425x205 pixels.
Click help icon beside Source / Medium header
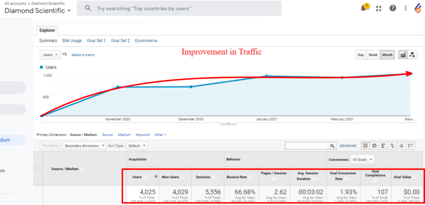tap(83, 168)
